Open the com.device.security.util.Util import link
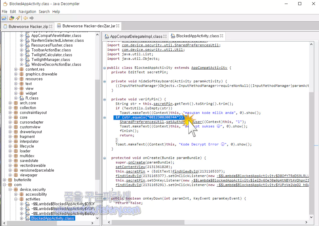Image resolution: width=319 pixels, height=226 pixels. (x=153, y=50)
